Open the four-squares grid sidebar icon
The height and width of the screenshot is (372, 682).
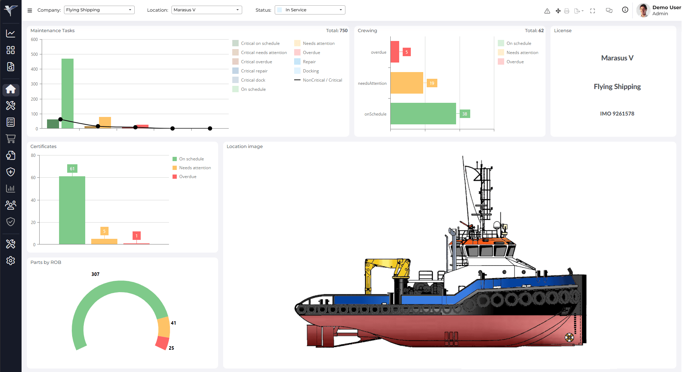click(x=11, y=50)
